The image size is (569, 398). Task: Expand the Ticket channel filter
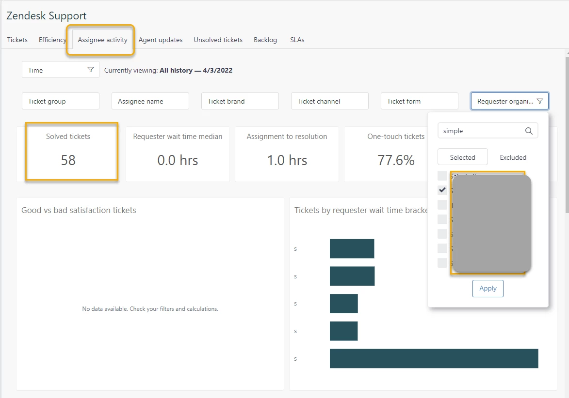(x=329, y=101)
